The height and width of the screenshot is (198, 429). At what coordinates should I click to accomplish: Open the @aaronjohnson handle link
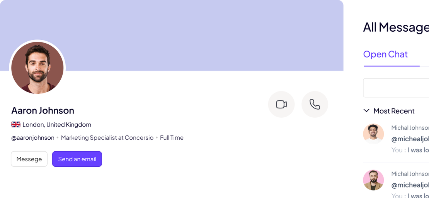(x=33, y=138)
